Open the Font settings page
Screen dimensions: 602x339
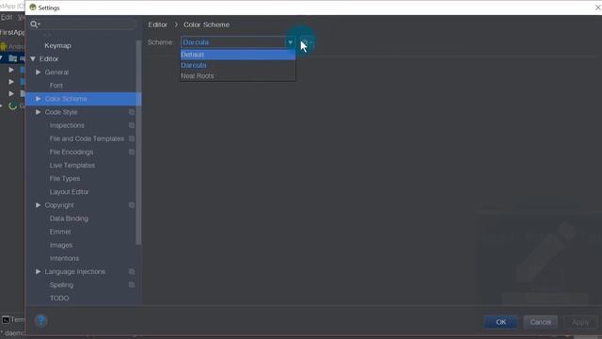coord(56,86)
